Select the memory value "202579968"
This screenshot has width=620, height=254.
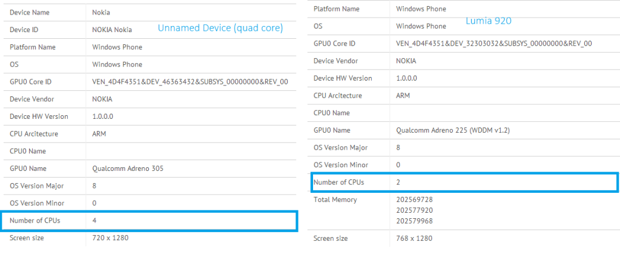pyautogui.click(x=414, y=221)
